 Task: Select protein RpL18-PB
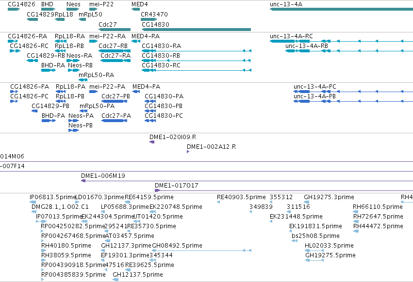pyautogui.click(x=70, y=96)
